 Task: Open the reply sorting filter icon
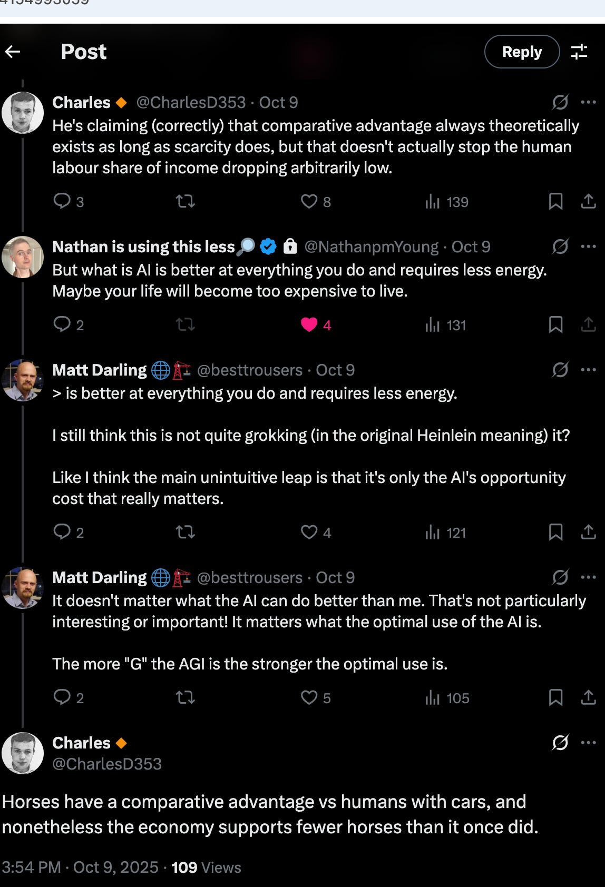tap(579, 52)
